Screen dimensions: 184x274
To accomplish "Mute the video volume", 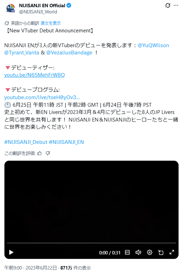I will click(x=138, y=252).
